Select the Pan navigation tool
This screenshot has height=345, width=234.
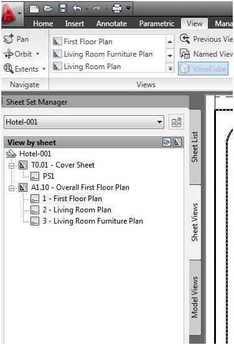coord(16,39)
